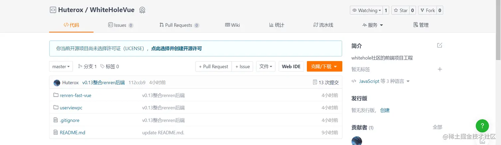The height and width of the screenshot is (145, 501).
Task: Click the file icon beside README.md
Action: coord(56,132)
